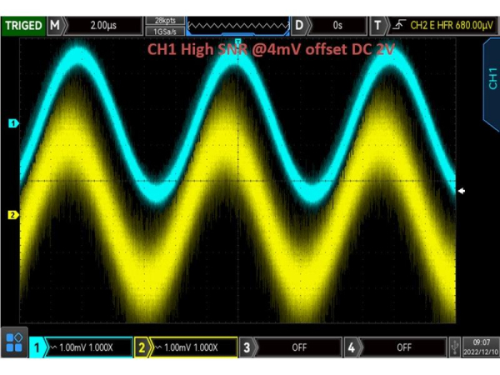Select the 0s delay value field
The width and height of the screenshot is (500, 375).
[337, 26]
